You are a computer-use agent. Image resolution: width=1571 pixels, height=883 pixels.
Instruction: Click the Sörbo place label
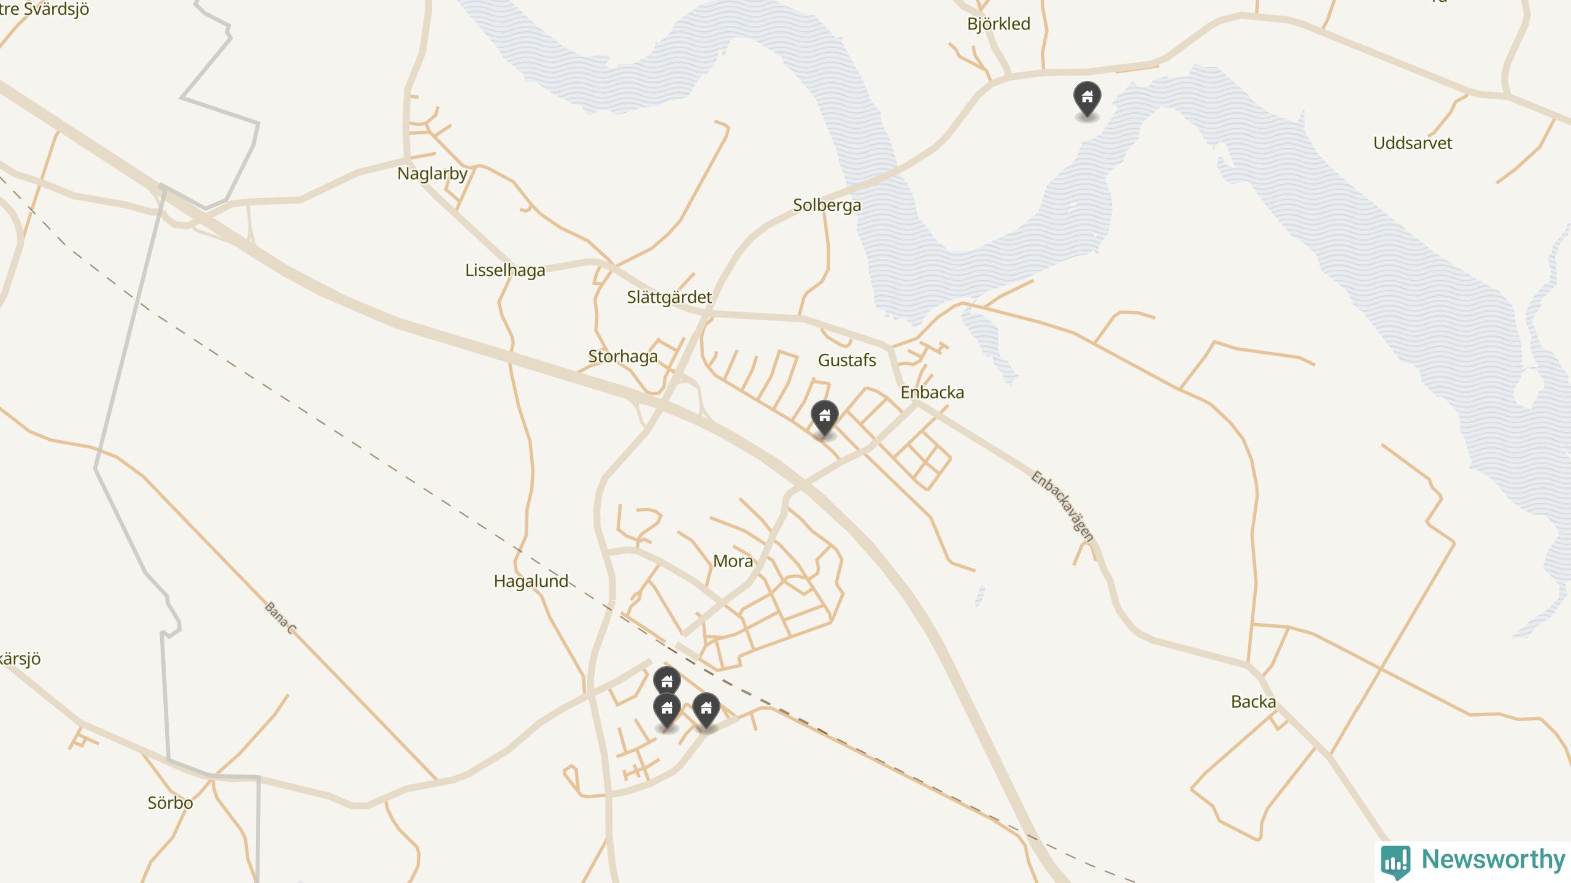[x=170, y=803]
